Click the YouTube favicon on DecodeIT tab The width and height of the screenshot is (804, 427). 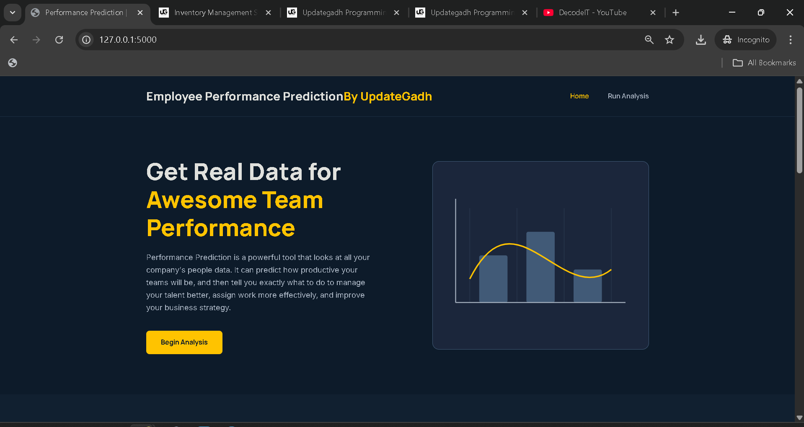[x=548, y=13]
